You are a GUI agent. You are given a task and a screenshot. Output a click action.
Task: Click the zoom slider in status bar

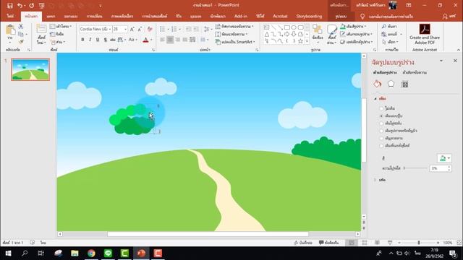[418, 243]
